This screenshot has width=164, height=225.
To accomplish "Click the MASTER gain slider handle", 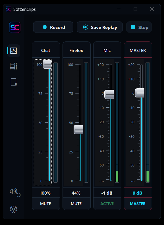I will point(140,93).
